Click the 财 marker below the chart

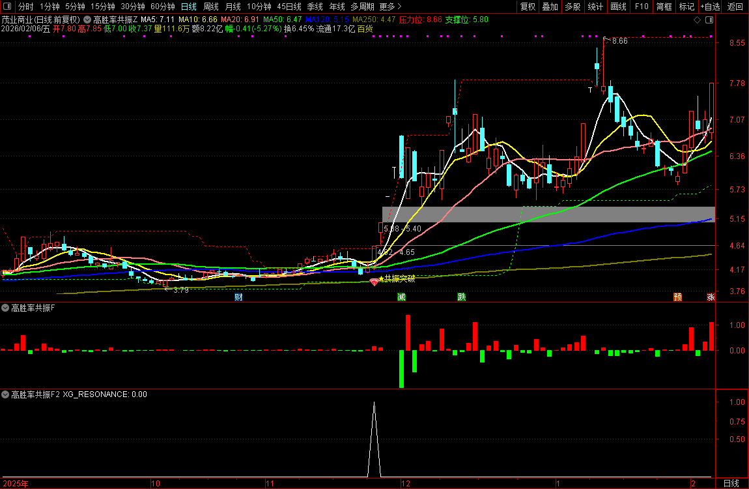tap(239, 297)
